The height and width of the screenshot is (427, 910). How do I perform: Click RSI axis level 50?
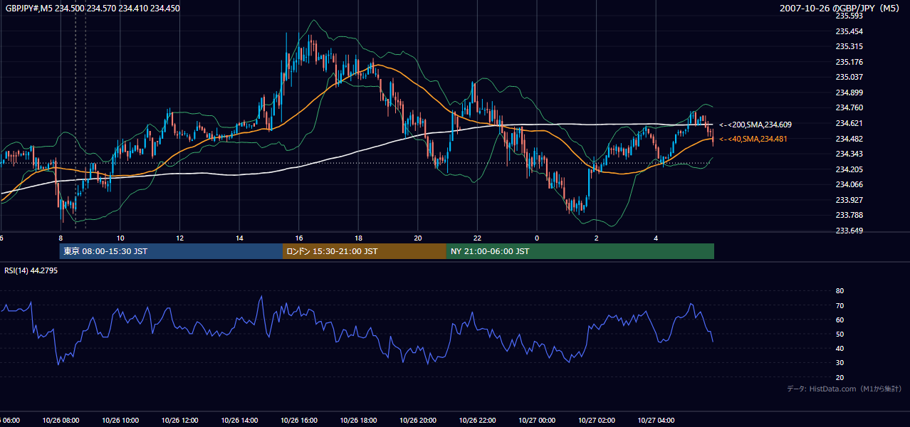coord(840,334)
